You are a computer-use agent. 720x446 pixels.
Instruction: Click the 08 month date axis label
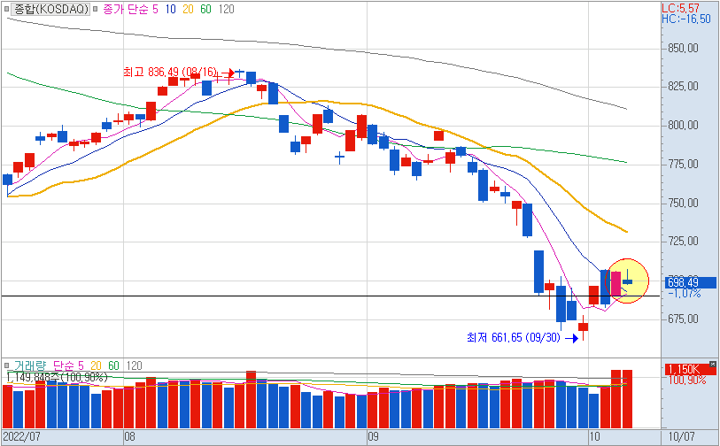pyautogui.click(x=129, y=436)
